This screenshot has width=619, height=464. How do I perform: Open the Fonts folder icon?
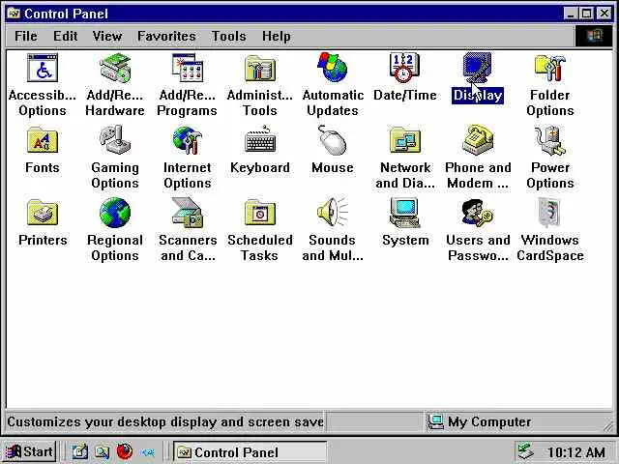[x=43, y=139]
